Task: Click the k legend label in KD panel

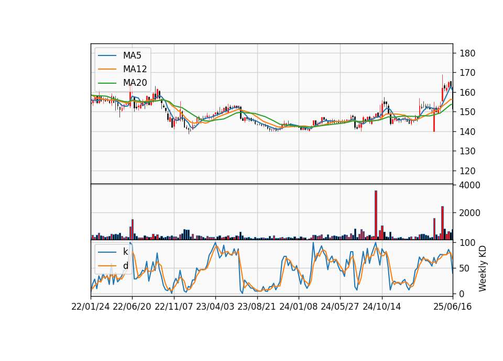Action: 125,252
